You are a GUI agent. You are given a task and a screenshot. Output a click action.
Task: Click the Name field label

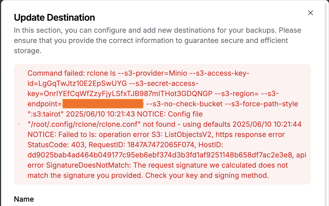pos(24,199)
